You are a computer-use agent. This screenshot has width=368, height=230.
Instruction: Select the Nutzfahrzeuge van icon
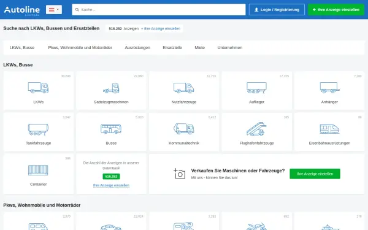pos(184,88)
